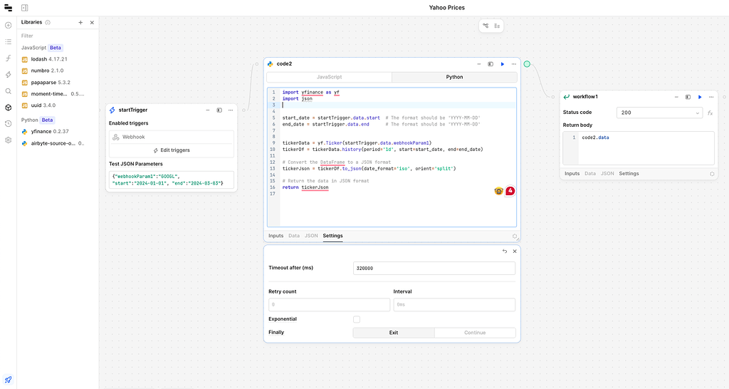Toggle code2 block side panel icon
729x389 pixels.
(491, 64)
